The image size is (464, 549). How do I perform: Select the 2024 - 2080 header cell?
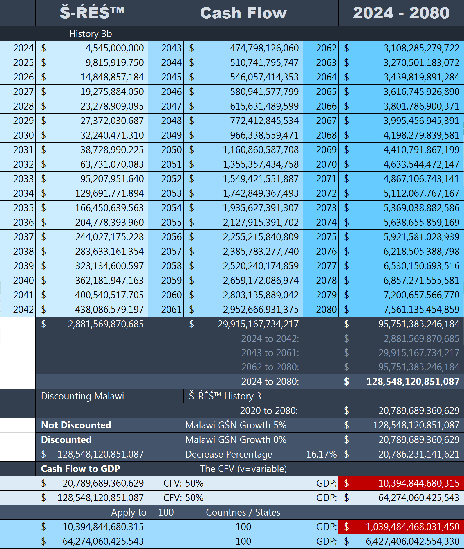coord(401,13)
